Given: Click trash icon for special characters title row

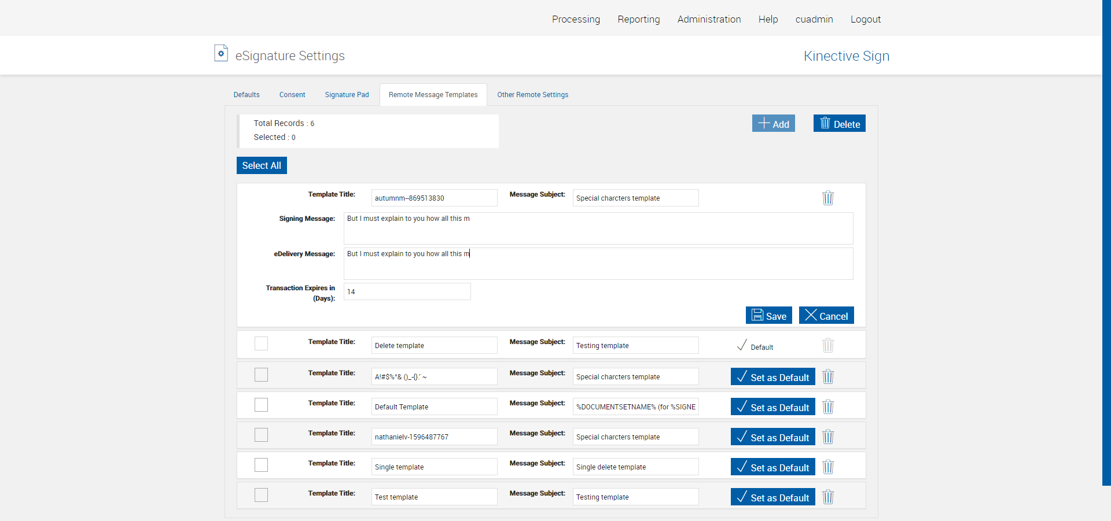Looking at the screenshot, I should click(828, 376).
